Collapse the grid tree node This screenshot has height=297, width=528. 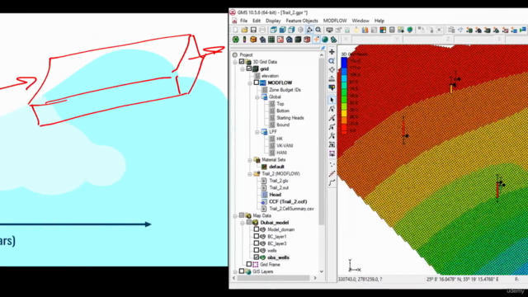243,69
